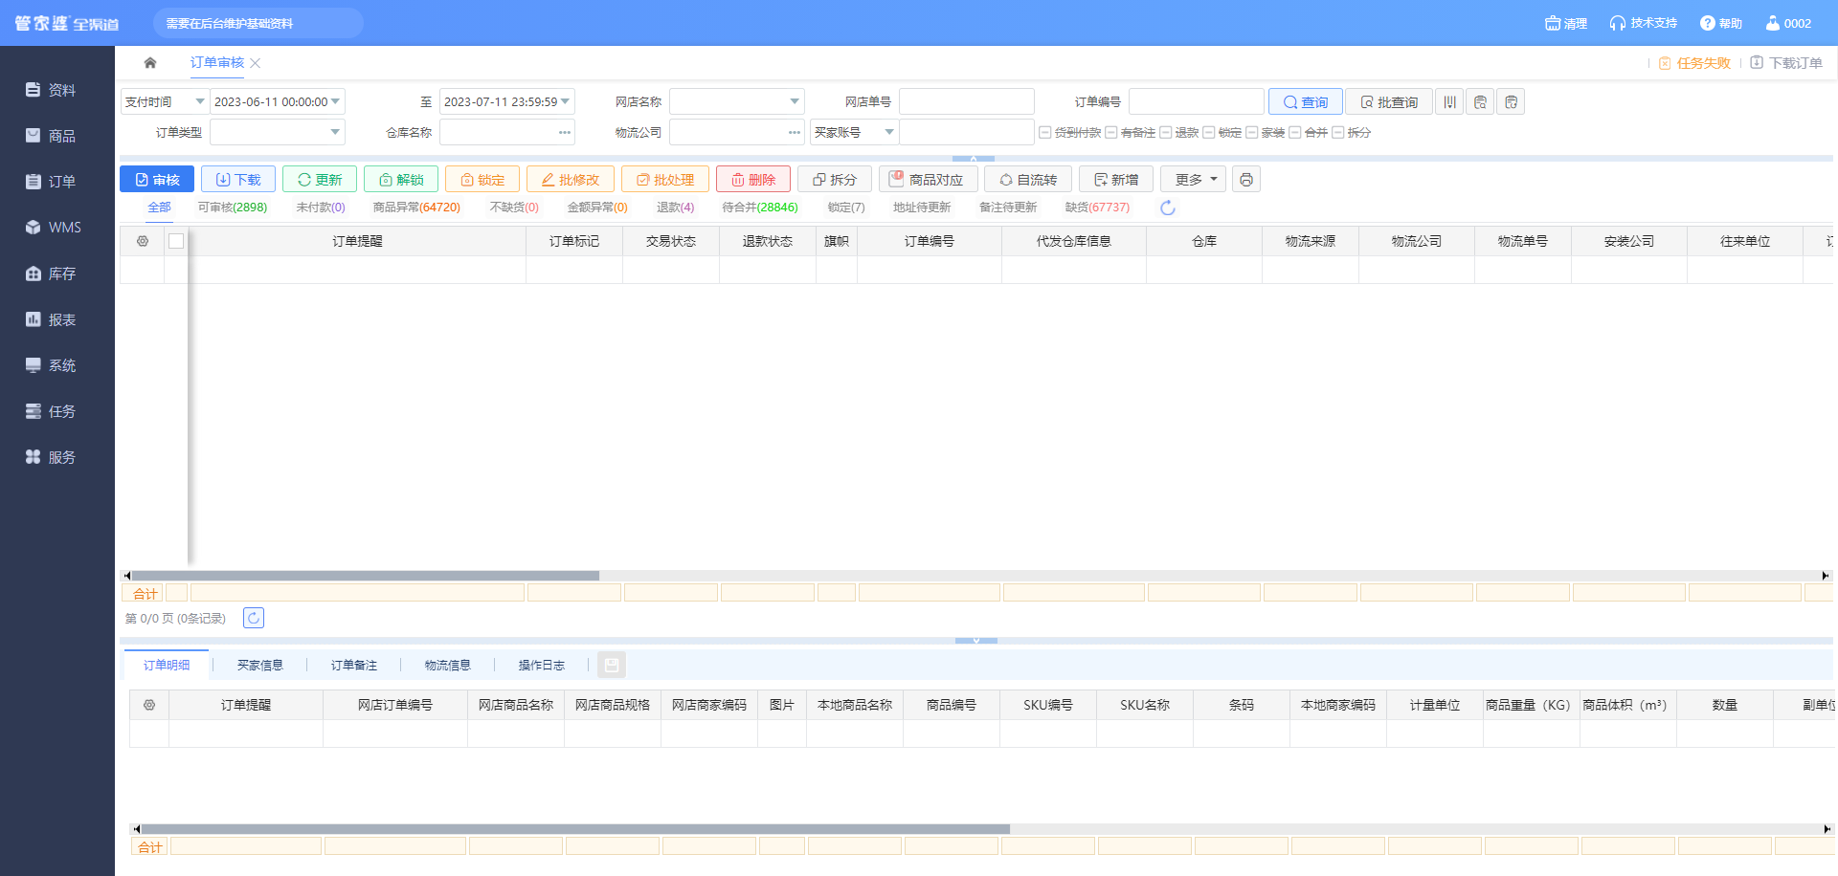Click the detail grid horizontal scrollbar

[x=574, y=829]
